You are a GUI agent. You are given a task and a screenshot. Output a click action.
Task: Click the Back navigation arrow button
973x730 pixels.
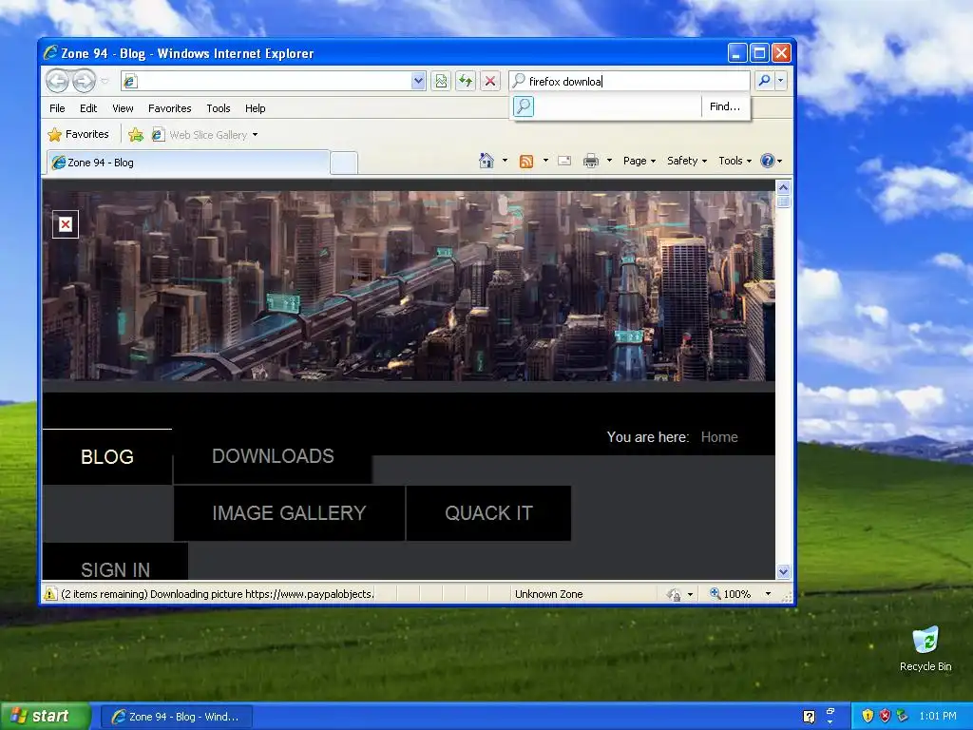click(57, 81)
